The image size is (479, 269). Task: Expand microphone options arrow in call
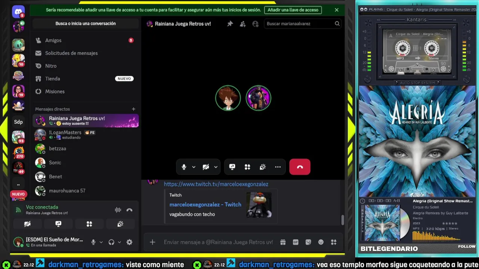[193, 167]
